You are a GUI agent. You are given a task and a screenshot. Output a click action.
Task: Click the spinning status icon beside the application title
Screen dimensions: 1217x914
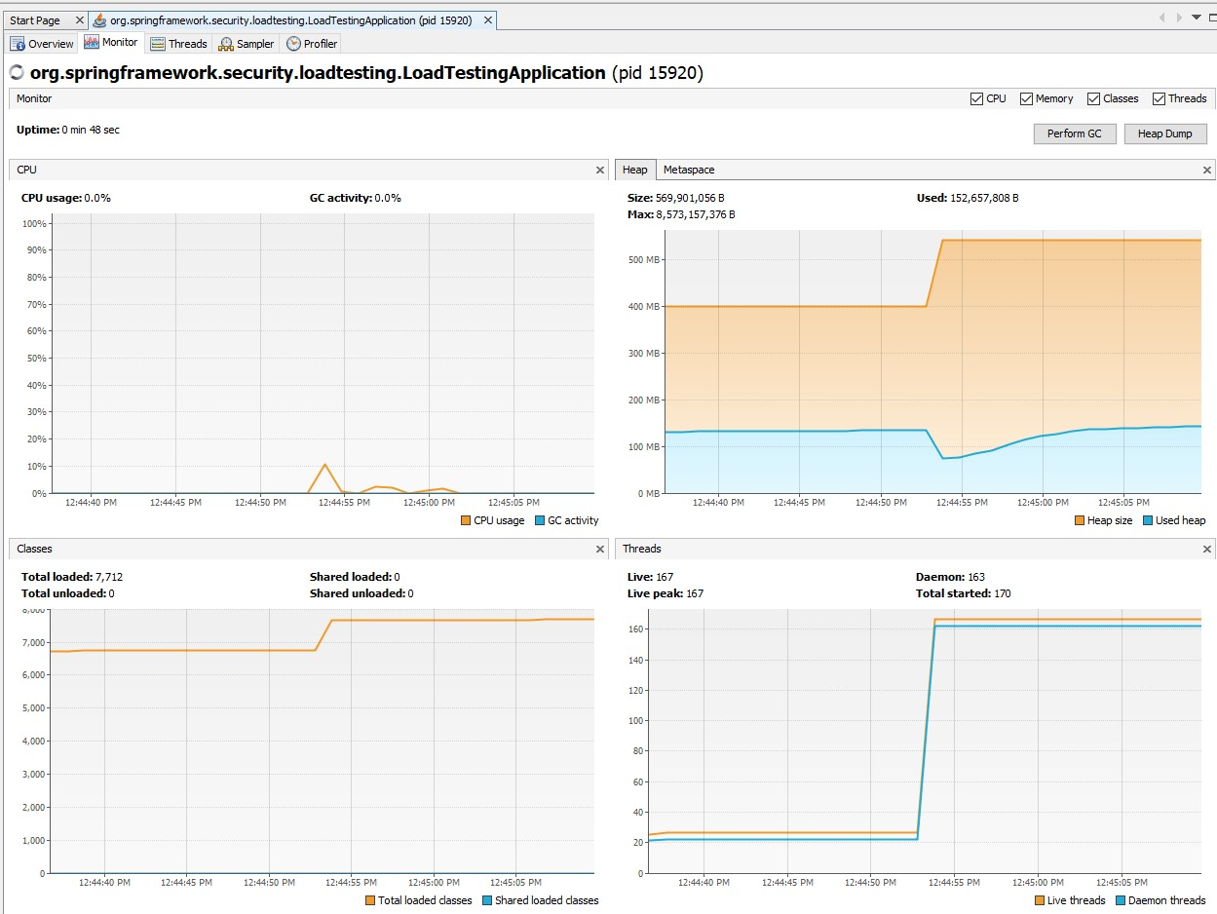[x=16, y=71]
